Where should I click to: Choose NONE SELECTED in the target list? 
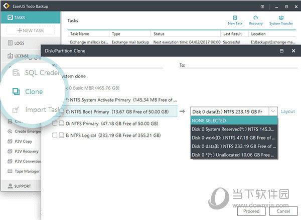click(234, 120)
